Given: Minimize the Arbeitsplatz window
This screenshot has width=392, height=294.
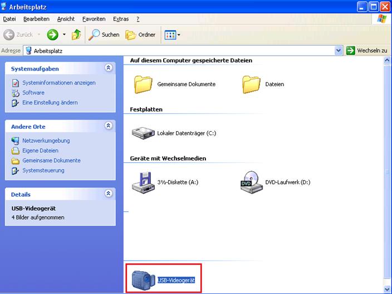Looking at the screenshot, I should click(362, 7).
